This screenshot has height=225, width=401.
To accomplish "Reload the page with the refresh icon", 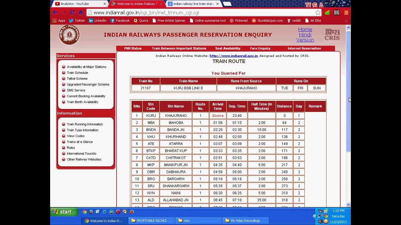I will click(x=72, y=12).
